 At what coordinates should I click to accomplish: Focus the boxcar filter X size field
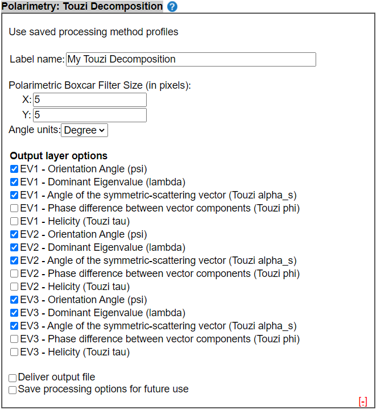click(x=90, y=100)
